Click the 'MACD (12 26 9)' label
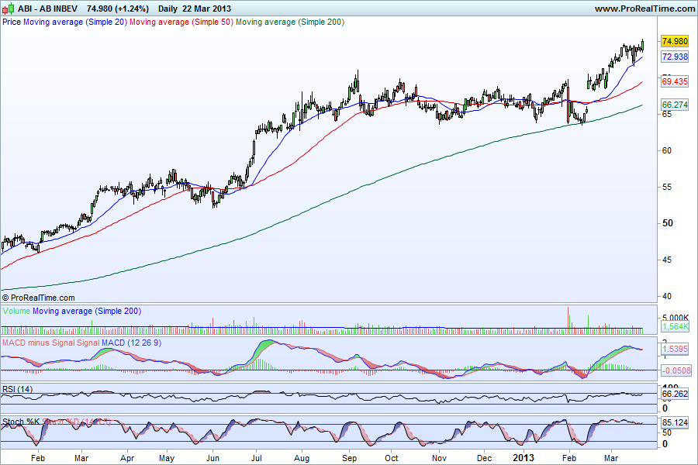 point(131,343)
